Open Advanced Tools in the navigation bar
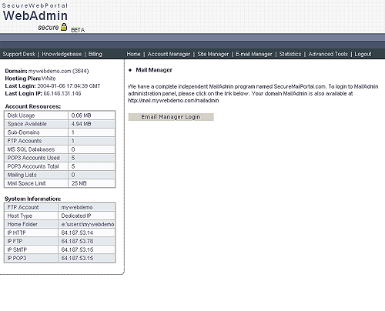 328,54
